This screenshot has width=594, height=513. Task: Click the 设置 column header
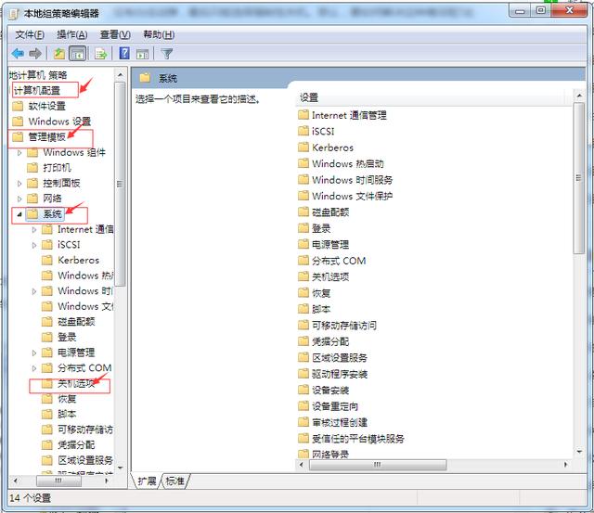click(309, 97)
